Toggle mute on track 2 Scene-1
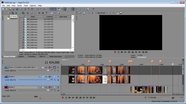The width and height of the screenshot is (186, 104). (x=55, y=77)
